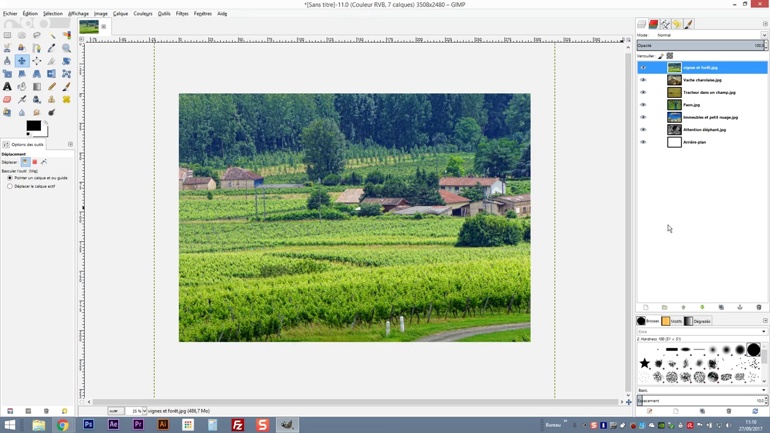Delete layer using the trash icon
This screenshot has height=433, width=770.
tap(759, 307)
